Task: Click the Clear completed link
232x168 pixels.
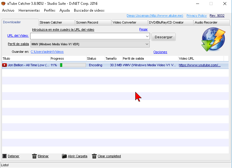Action: (109, 156)
